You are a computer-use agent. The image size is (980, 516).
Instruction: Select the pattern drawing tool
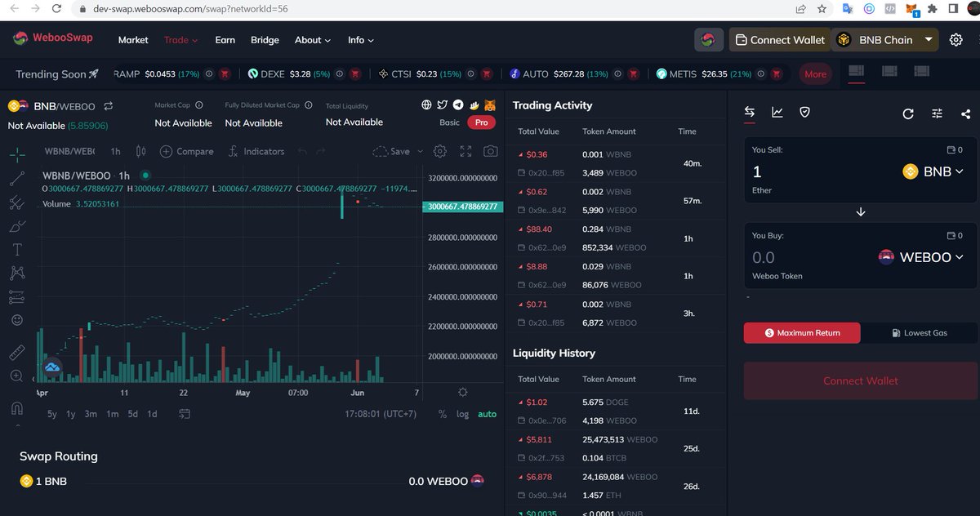coord(17,274)
